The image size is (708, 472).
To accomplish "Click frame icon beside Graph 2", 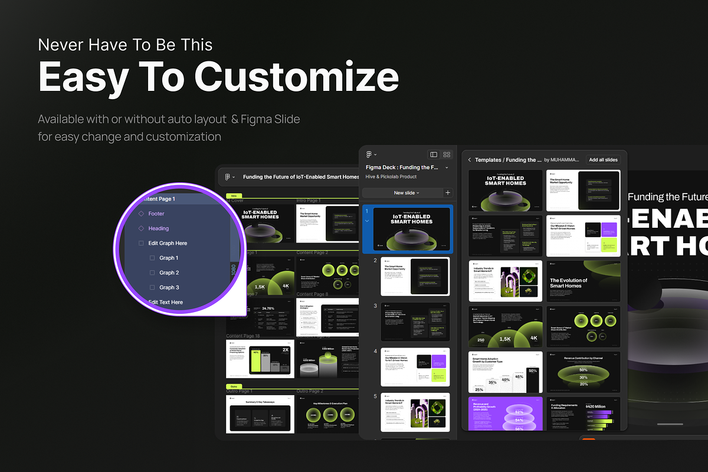I will [x=152, y=273].
